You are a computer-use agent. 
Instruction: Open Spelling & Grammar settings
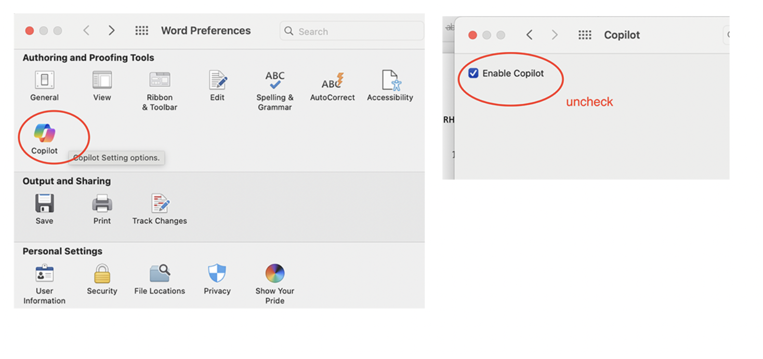click(275, 80)
